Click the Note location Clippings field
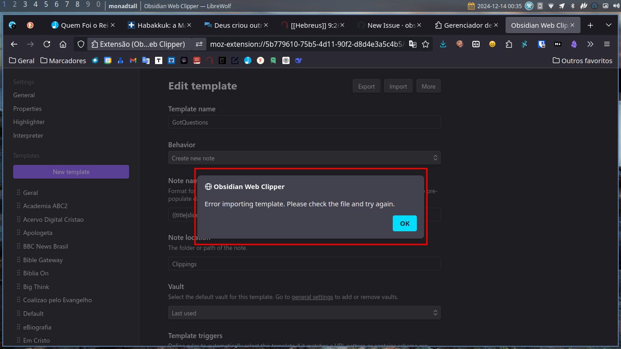 [304, 264]
